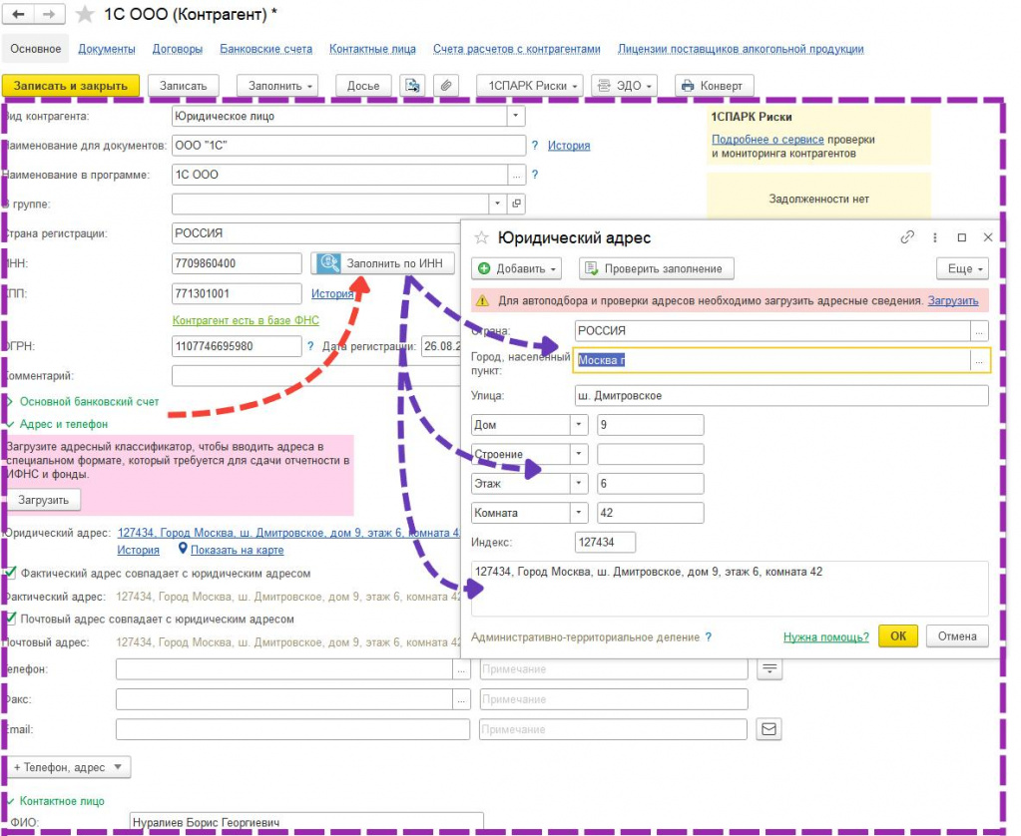Click the Записать button
Image resolution: width=1021 pixels, height=836 pixels.
point(183,85)
